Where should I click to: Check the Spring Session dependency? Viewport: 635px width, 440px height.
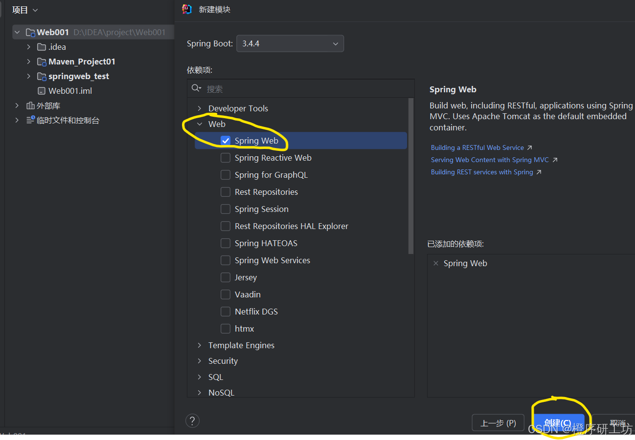coord(226,209)
